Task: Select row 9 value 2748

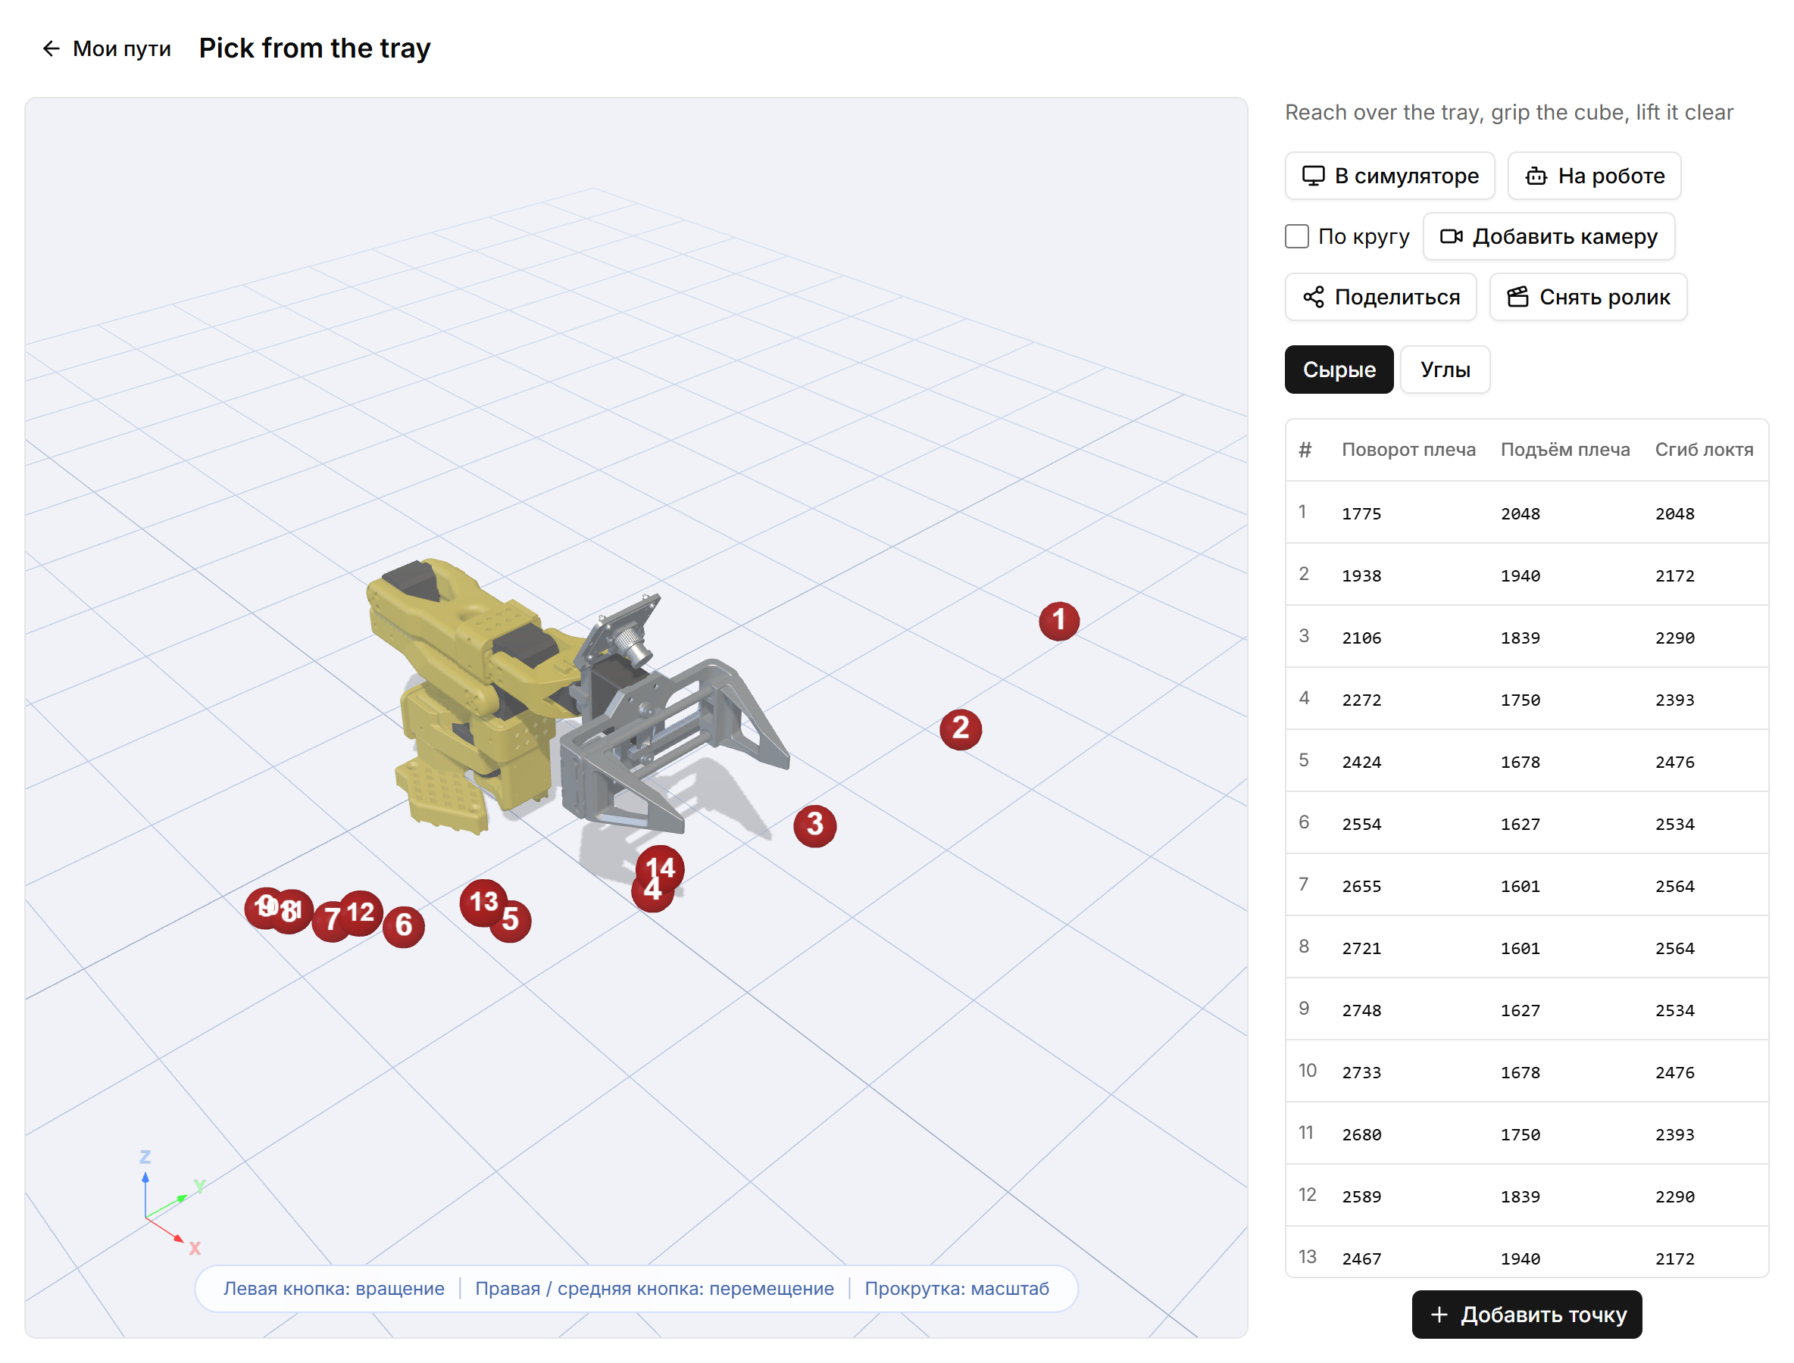Action: pos(1361,1010)
